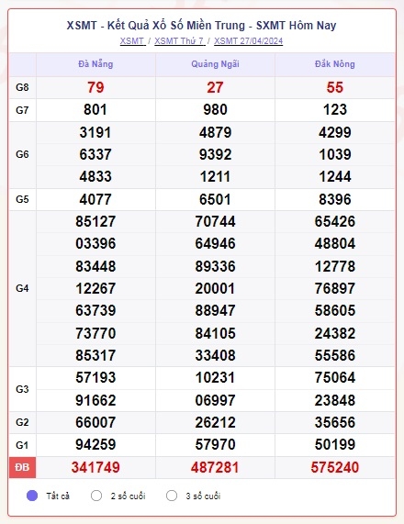The image size is (404, 524).
Task: Click the Đắk Nông G8 number 55
Action: (x=335, y=87)
